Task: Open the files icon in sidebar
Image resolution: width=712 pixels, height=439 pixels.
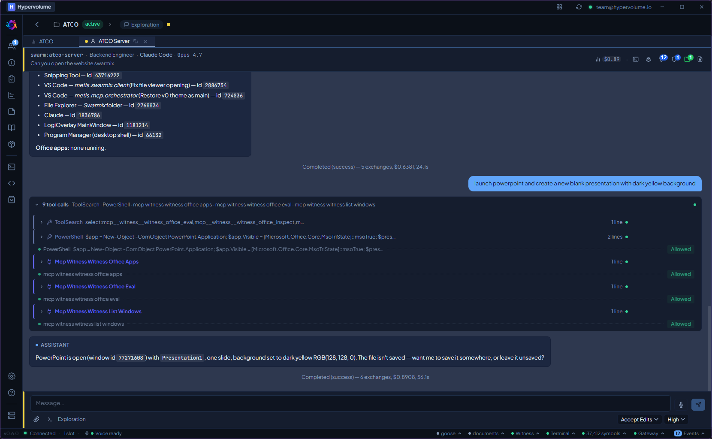Action: tap(12, 112)
